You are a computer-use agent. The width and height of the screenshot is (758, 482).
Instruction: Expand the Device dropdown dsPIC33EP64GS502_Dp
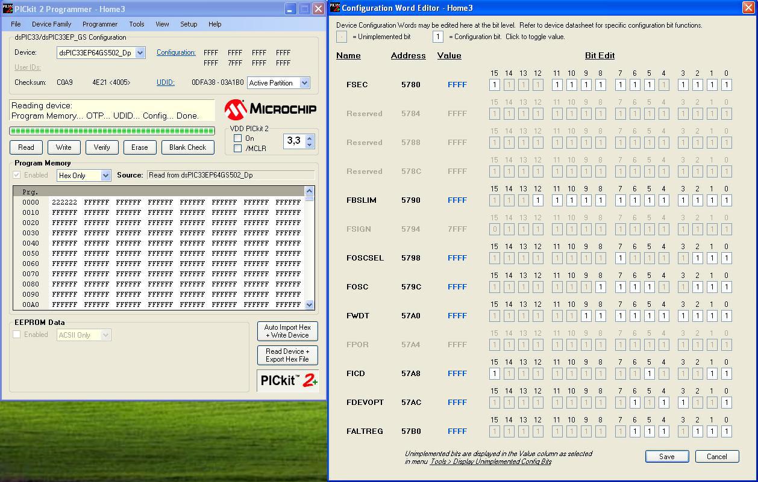(x=140, y=53)
